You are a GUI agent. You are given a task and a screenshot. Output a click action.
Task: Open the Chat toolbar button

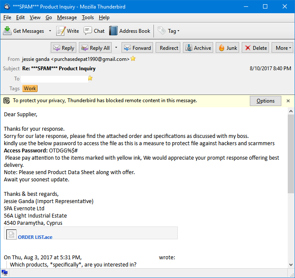(94, 31)
